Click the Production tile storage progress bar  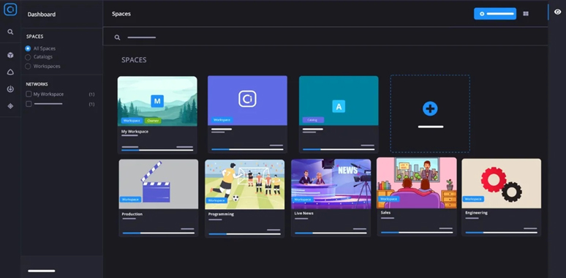coord(159,233)
